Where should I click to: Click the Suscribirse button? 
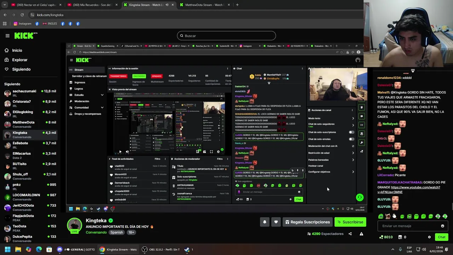[350, 222]
